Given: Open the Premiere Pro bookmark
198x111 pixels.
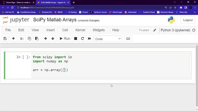Looking at the screenshot, I should click(45, 12).
